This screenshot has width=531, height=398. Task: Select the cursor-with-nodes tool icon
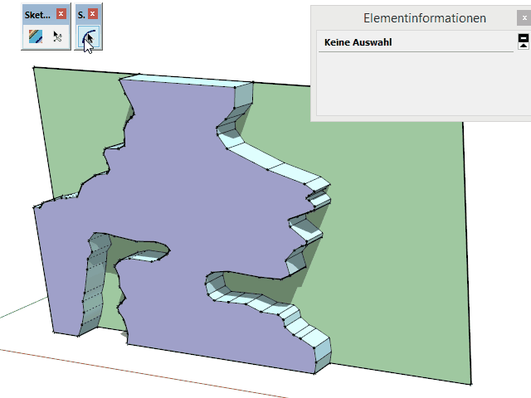(x=57, y=36)
